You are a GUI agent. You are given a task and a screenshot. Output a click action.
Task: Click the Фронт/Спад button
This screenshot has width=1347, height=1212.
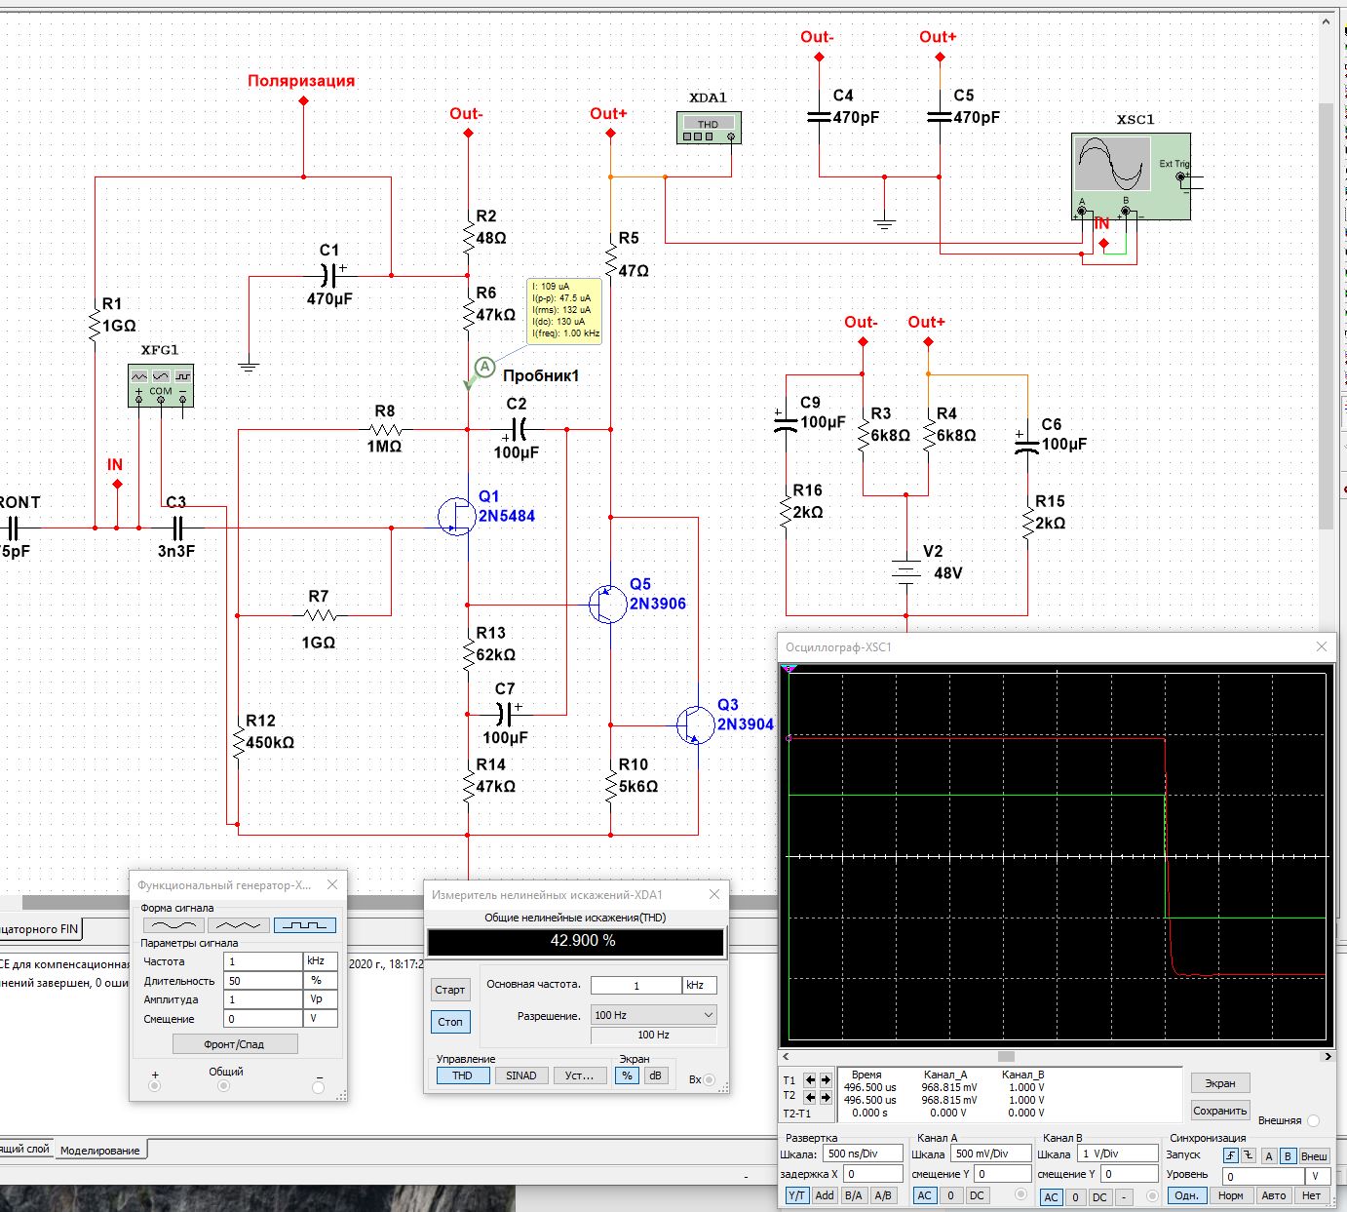235,1044
